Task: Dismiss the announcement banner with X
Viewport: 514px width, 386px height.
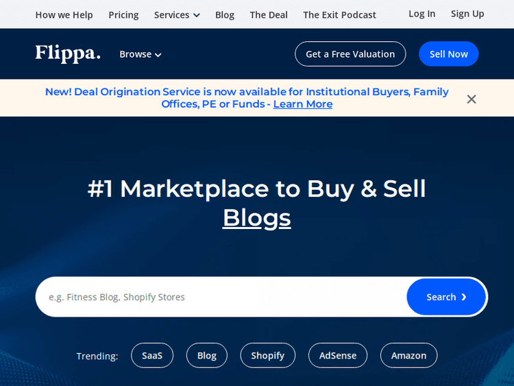Action: (472, 99)
